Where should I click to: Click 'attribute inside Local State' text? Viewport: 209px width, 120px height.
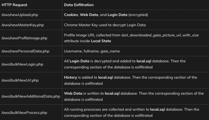point(88,41)
